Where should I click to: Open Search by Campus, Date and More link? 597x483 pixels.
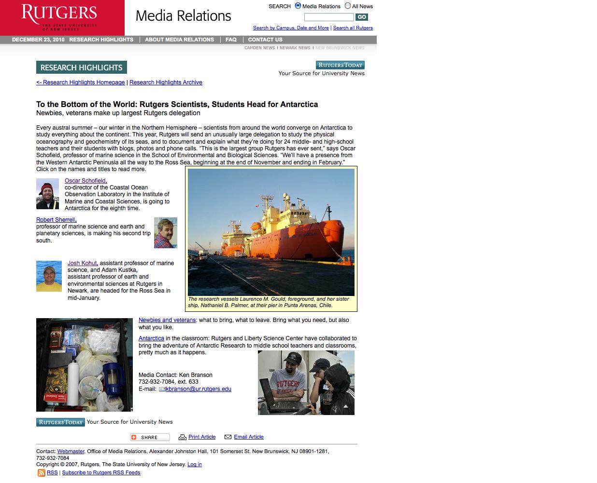click(291, 28)
